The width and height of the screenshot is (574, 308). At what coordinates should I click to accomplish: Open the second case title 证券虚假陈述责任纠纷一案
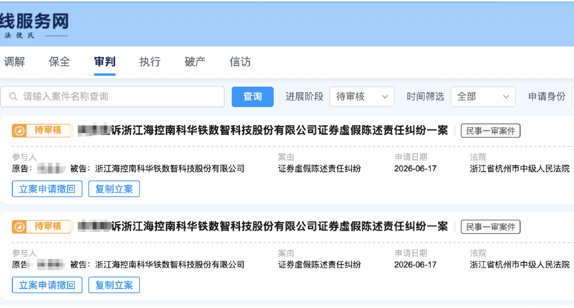263,227
